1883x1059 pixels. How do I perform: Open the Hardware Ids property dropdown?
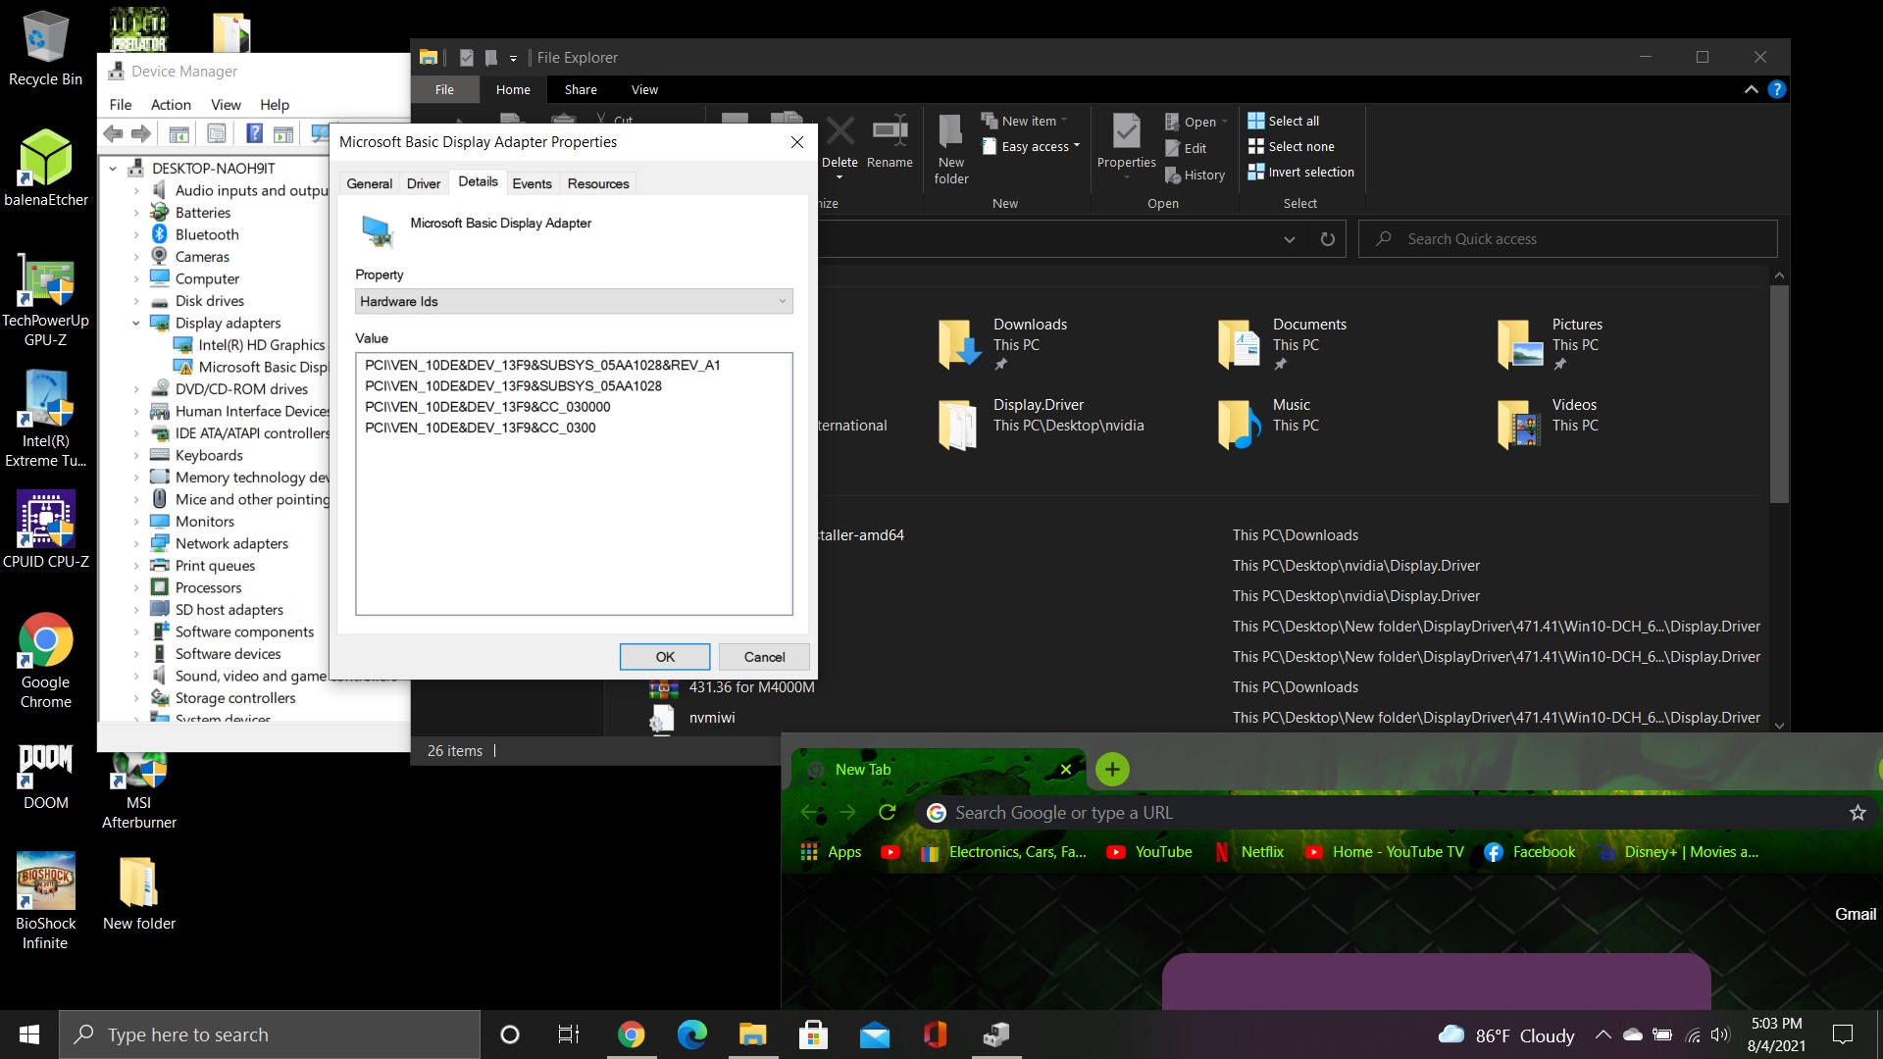tap(574, 301)
